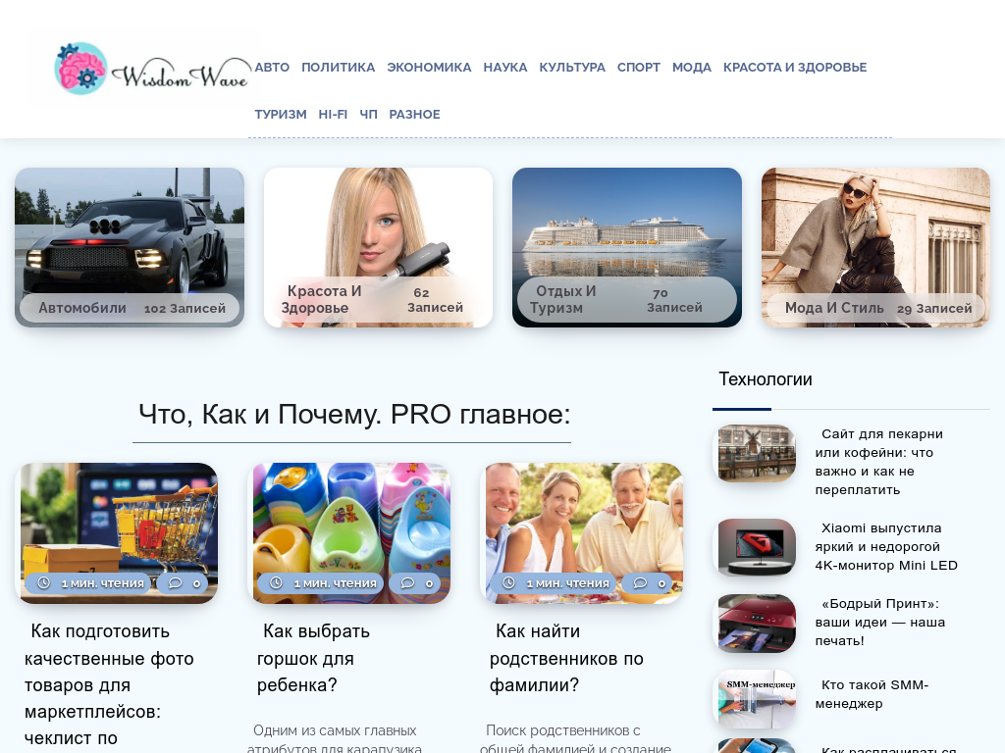Click Автомобили category label
This screenshot has height=753, width=1005.
click(x=82, y=308)
